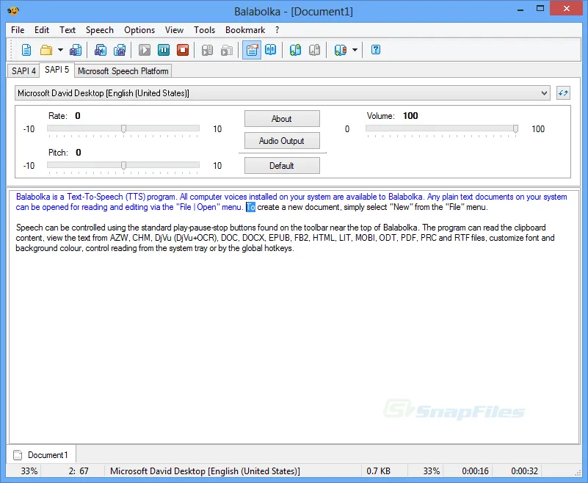Image resolution: width=588 pixels, height=483 pixels.
Task: Click the 2: 67 cursor position status
Action: coord(79,471)
